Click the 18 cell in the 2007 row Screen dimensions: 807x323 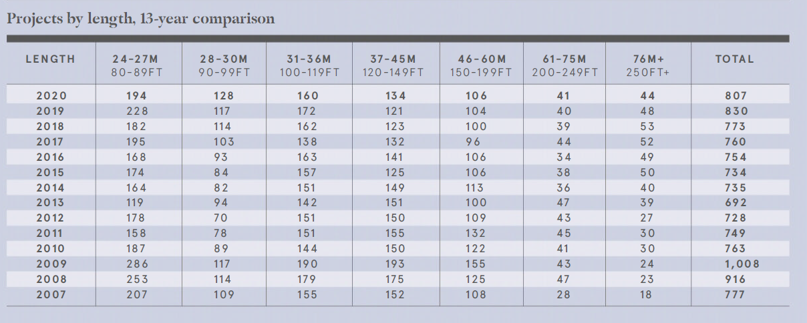pos(647,294)
